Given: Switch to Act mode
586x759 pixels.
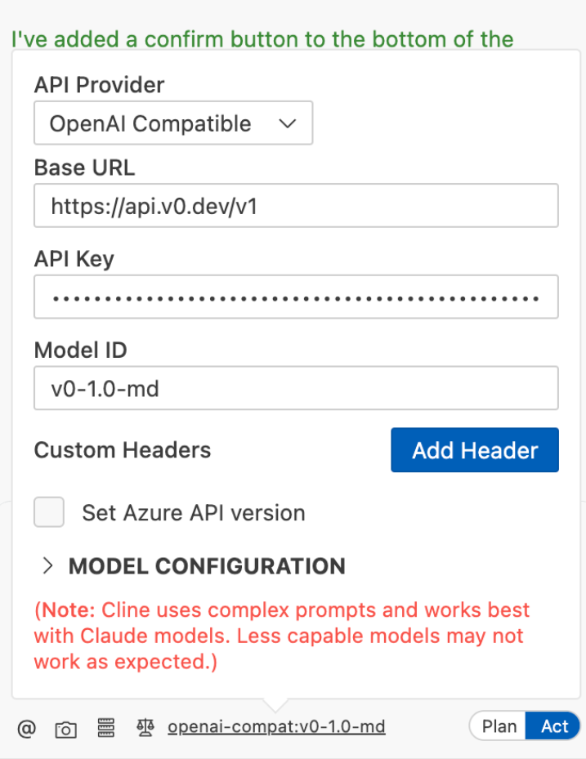Looking at the screenshot, I should (x=554, y=726).
